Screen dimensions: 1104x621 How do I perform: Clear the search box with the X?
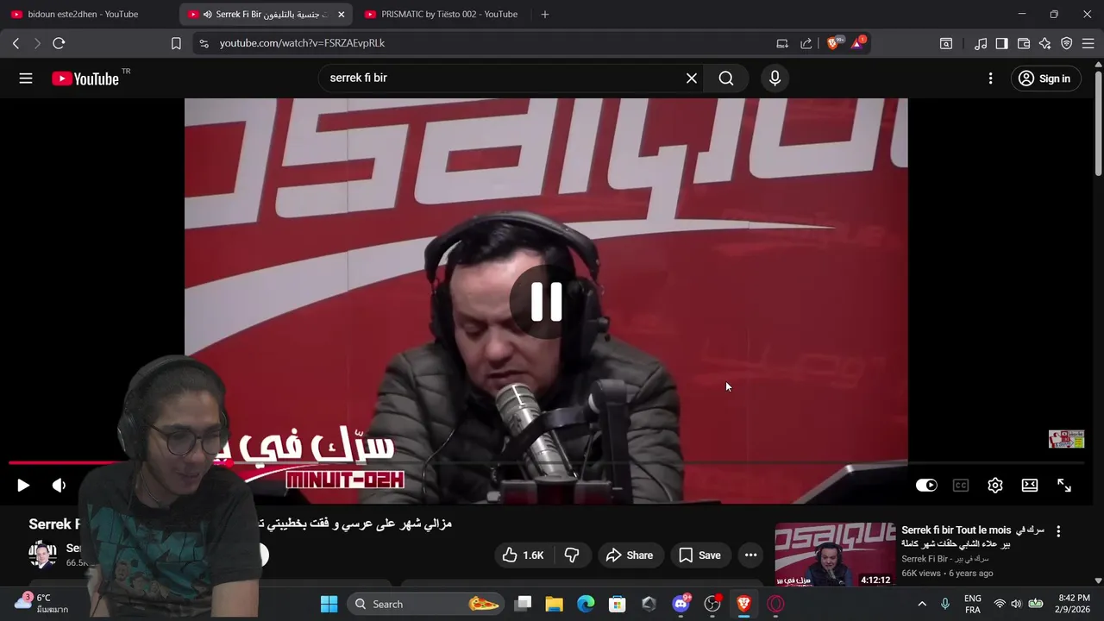[692, 78]
